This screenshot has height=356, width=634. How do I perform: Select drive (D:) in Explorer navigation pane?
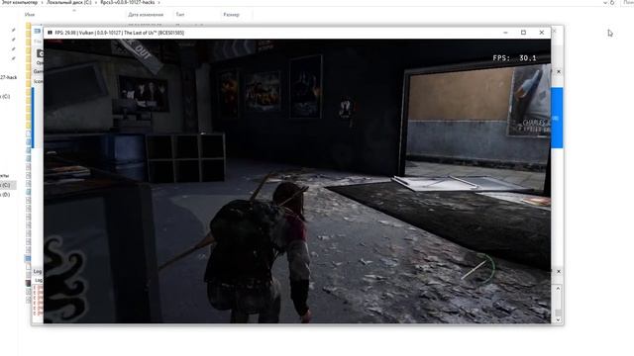point(5,195)
